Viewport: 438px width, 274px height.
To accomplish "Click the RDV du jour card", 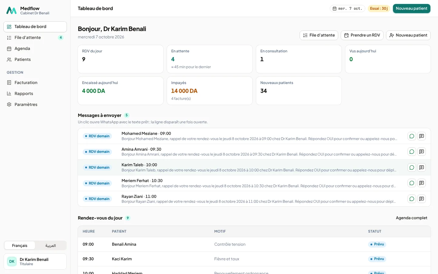I will [120, 59].
